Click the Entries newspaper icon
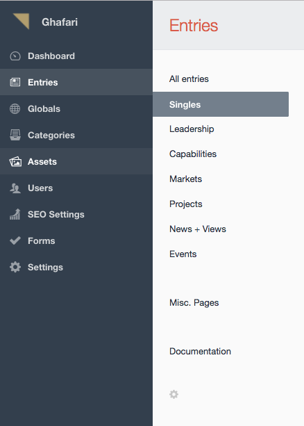304x426 pixels. click(x=15, y=82)
